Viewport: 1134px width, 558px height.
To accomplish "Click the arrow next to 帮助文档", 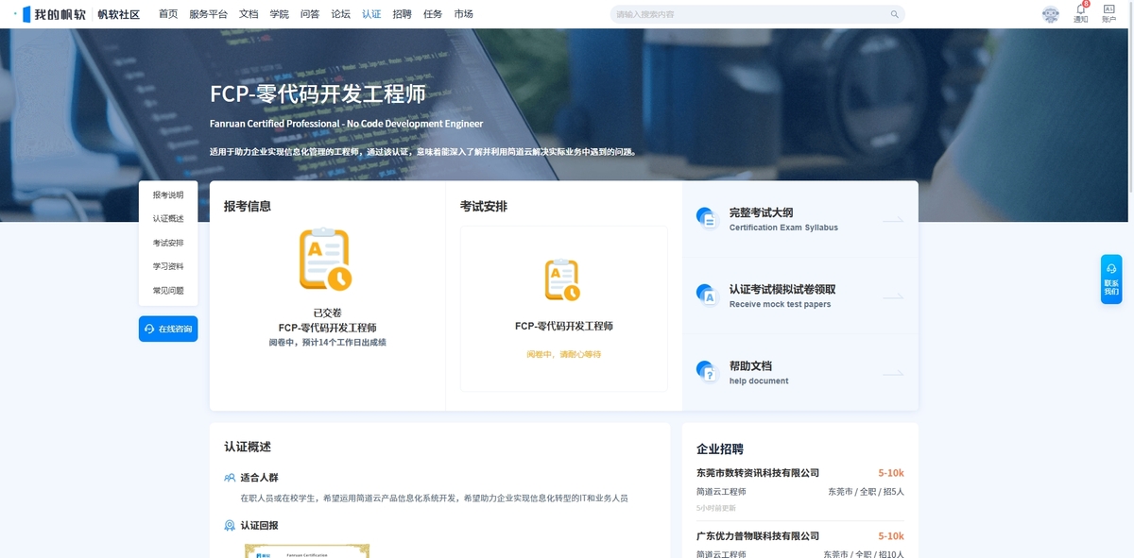I will (x=893, y=373).
